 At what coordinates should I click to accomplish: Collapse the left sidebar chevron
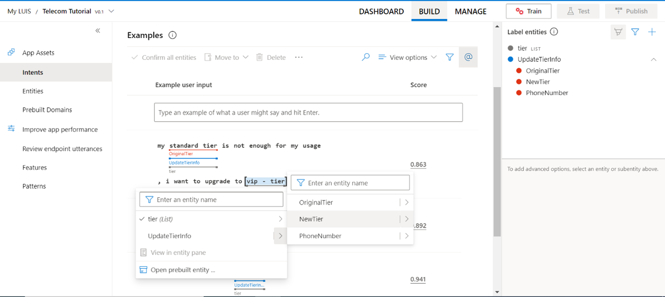pyautogui.click(x=98, y=31)
